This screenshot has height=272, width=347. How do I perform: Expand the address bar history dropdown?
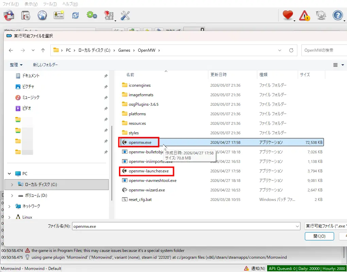point(280,50)
